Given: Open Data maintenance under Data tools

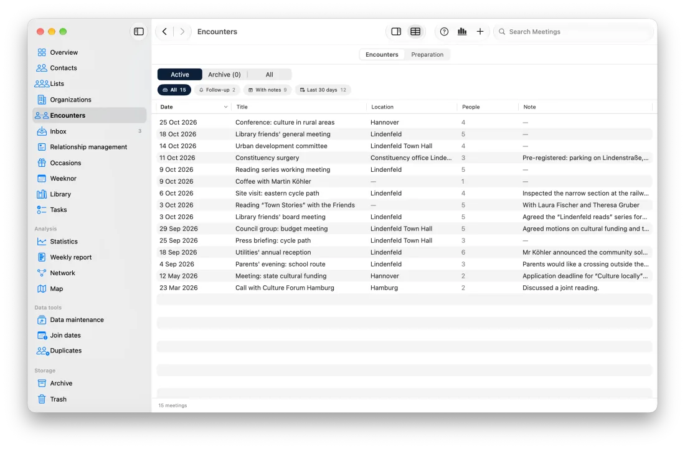Looking at the screenshot, I should click(90, 319).
